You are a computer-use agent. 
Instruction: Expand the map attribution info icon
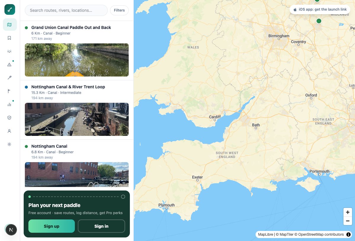(348, 235)
